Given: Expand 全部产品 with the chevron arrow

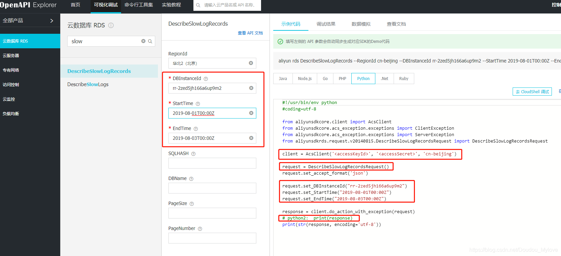Looking at the screenshot, I should click(52, 21).
